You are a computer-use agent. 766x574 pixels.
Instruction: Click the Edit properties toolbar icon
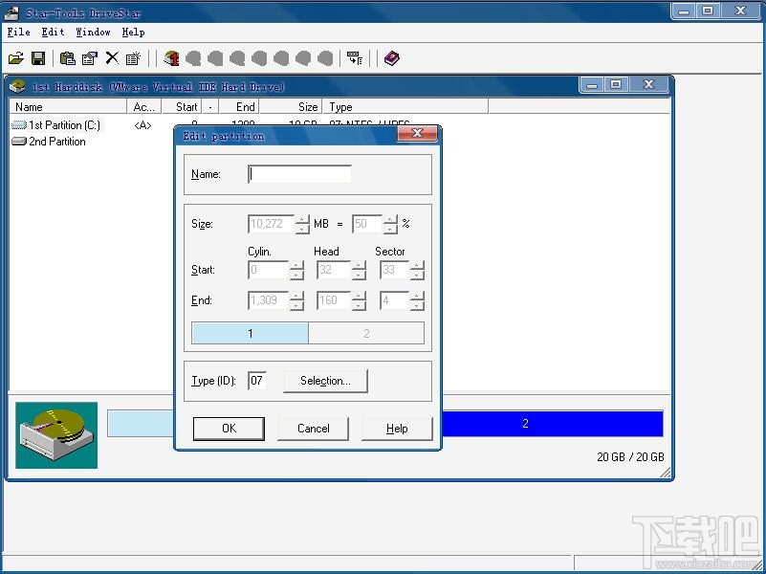tap(90, 58)
